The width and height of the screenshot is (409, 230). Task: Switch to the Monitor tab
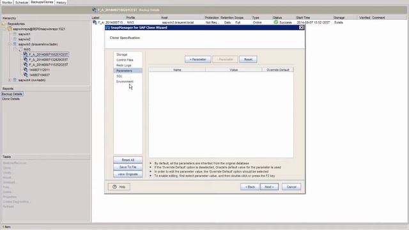[7, 3]
